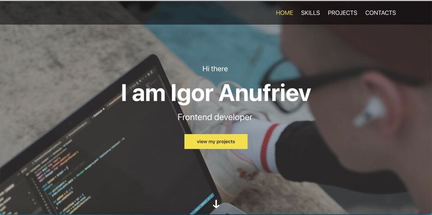Click the "Frontend developer" subtitle
The height and width of the screenshot is (215, 432).
[x=215, y=117]
